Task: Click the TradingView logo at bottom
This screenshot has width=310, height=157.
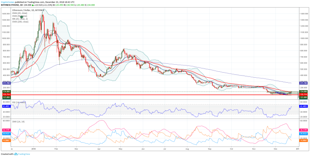Action: [x=22, y=154]
